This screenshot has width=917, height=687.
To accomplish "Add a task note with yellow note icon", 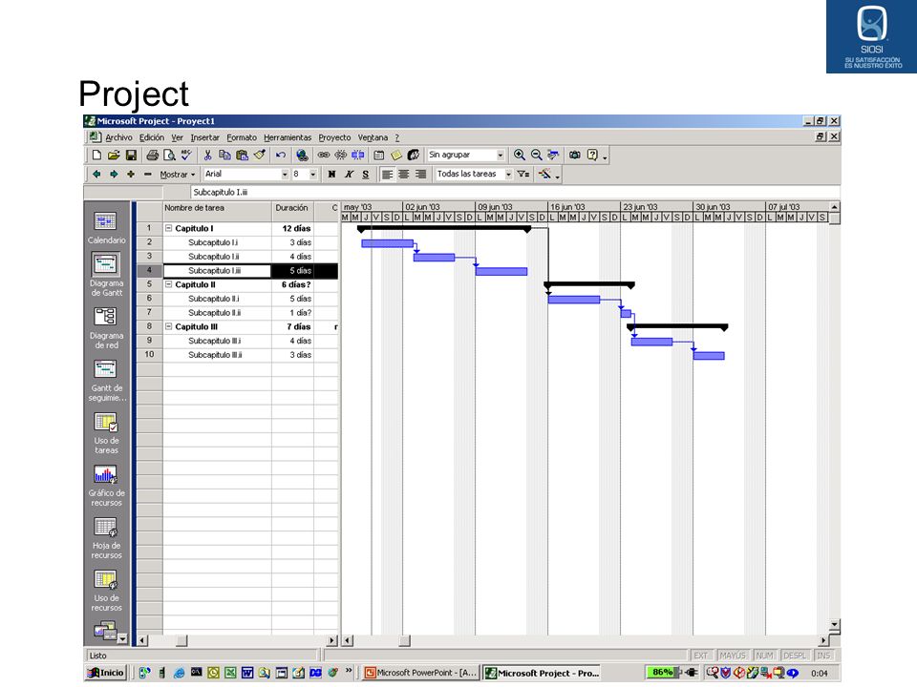I will click(395, 155).
